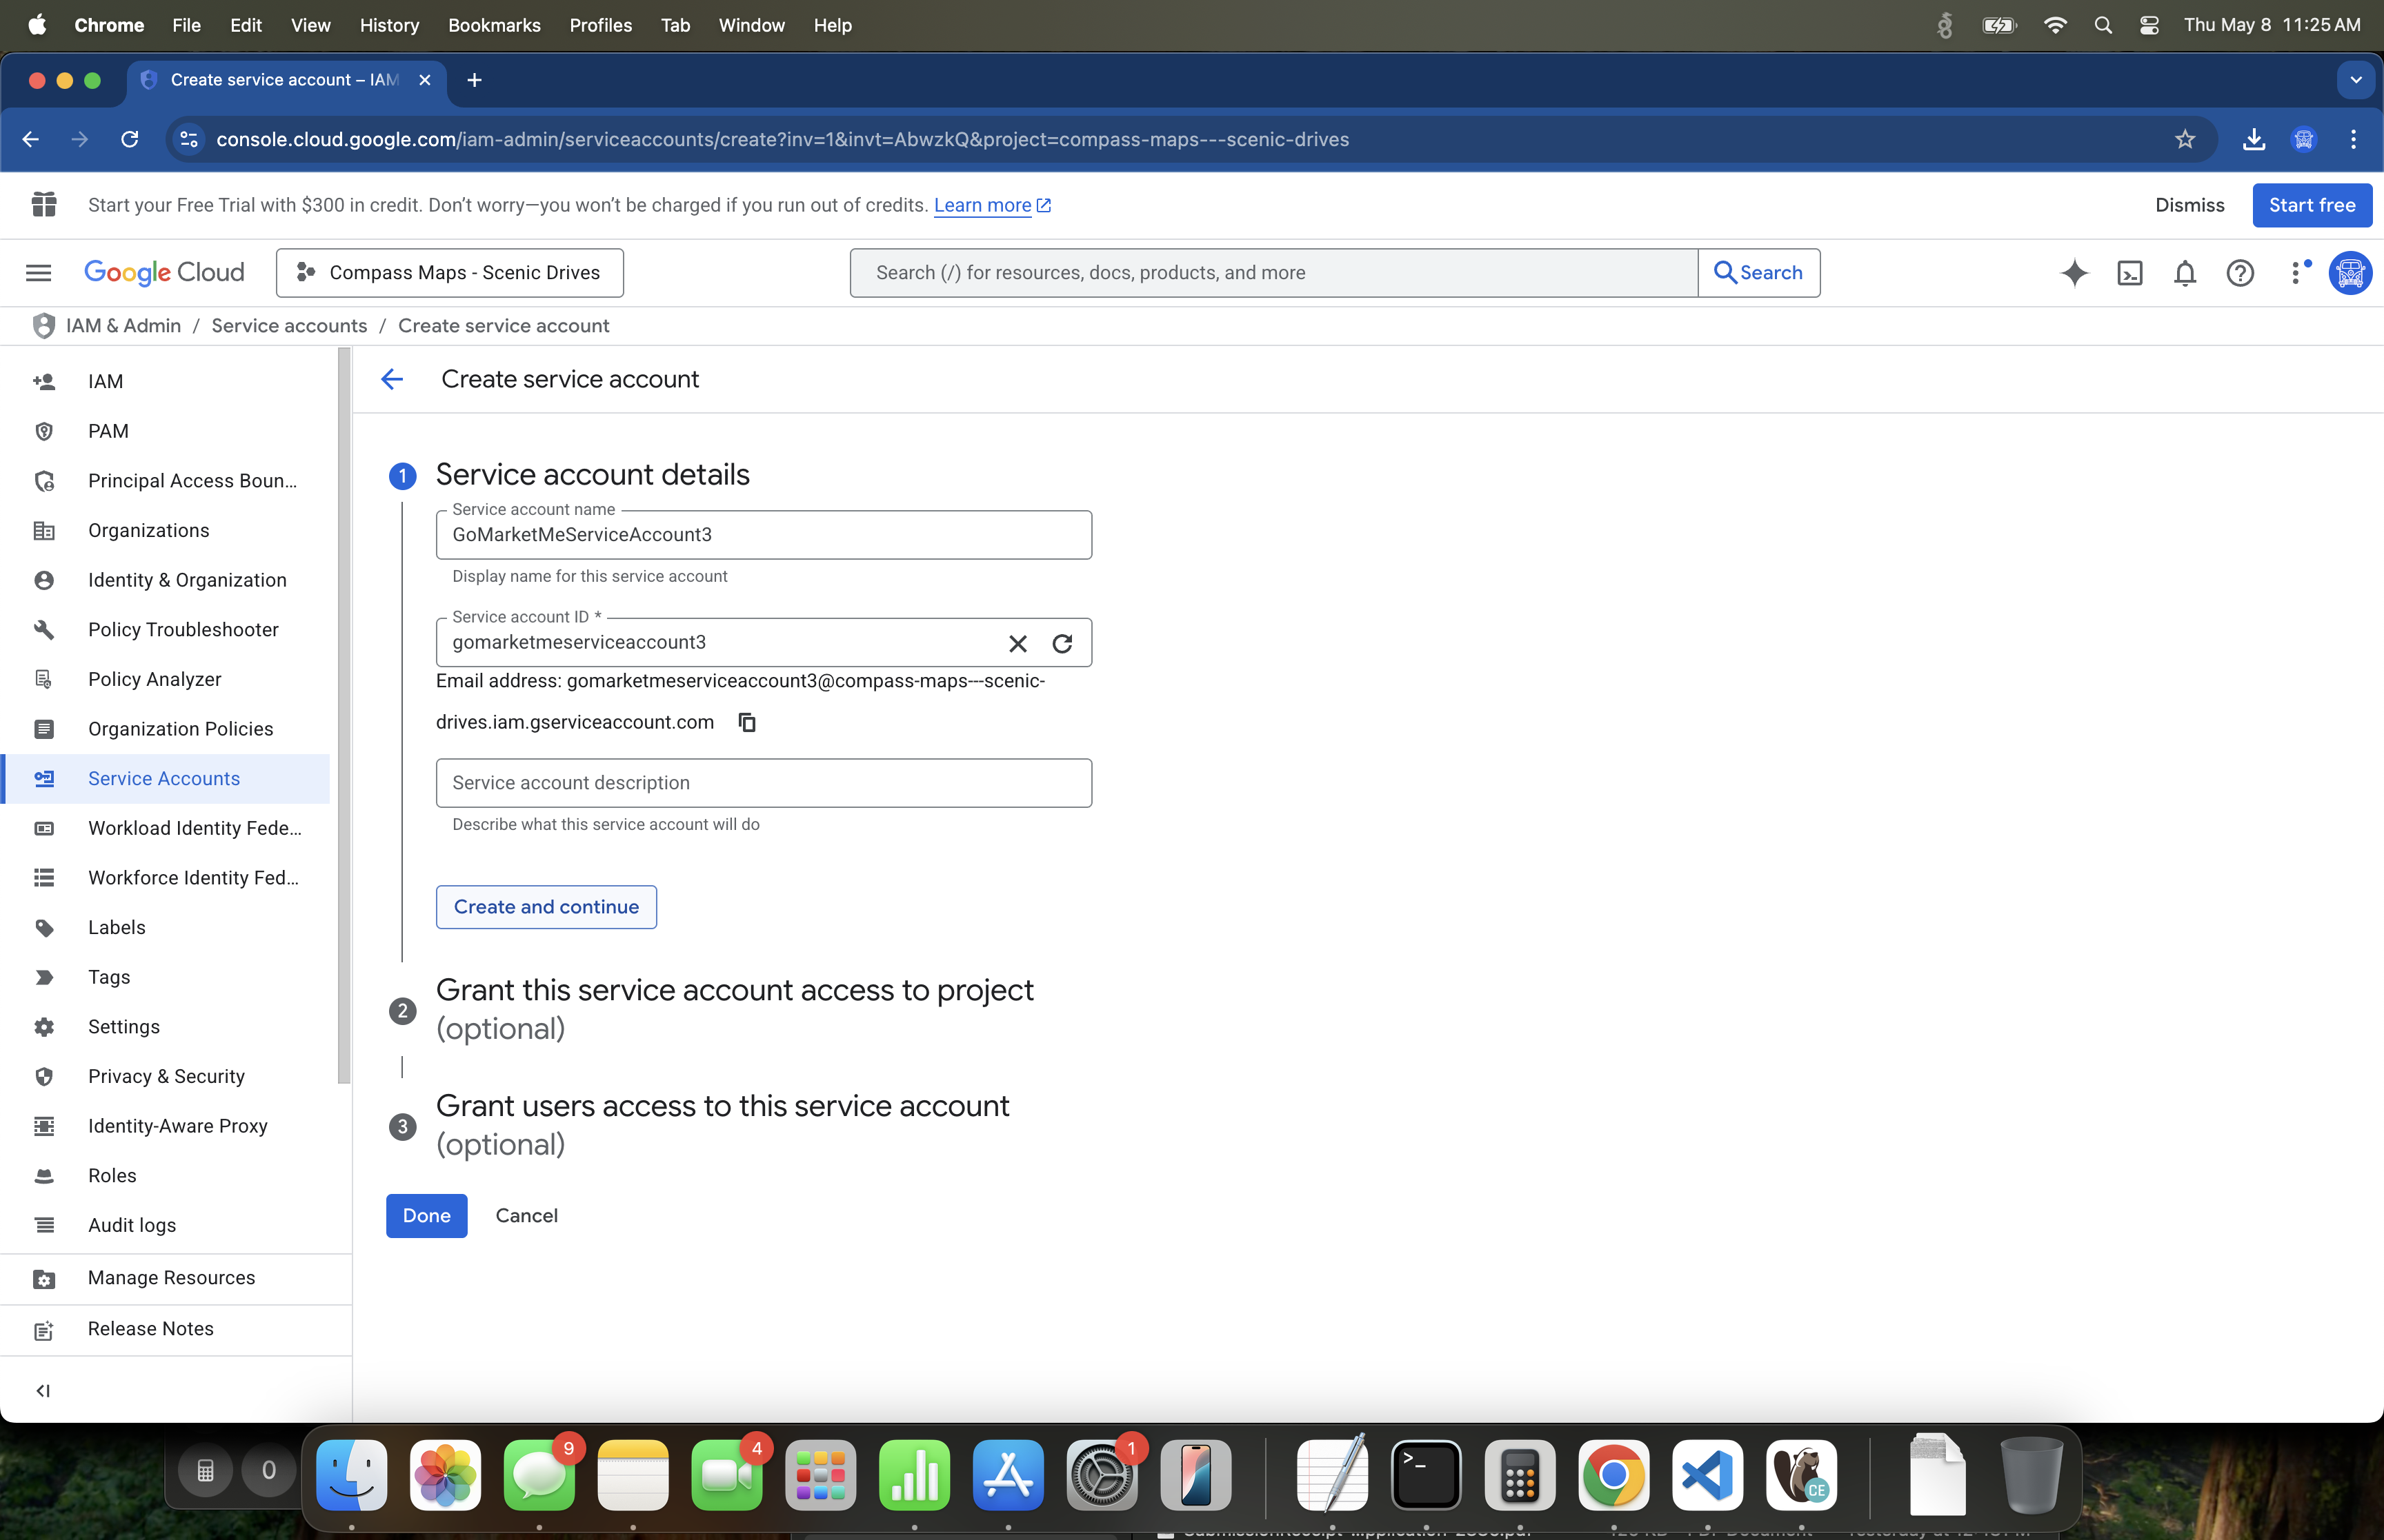Click the Gemini AI sparkle icon
The height and width of the screenshot is (1540, 2384).
pyautogui.click(x=2074, y=272)
